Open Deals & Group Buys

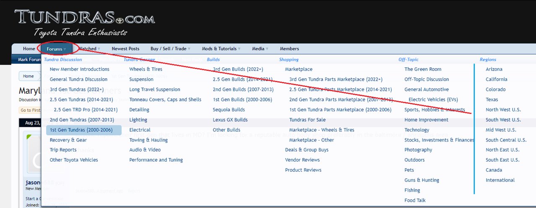pos(307,150)
